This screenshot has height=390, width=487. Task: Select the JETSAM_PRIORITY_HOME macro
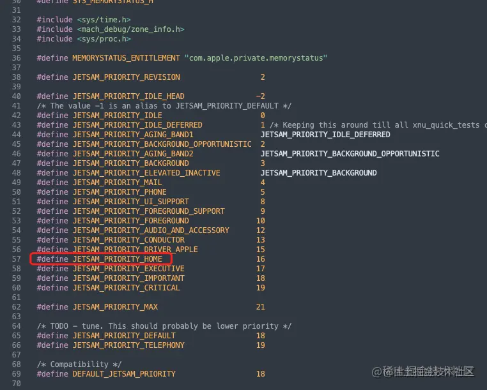[117, 259]
